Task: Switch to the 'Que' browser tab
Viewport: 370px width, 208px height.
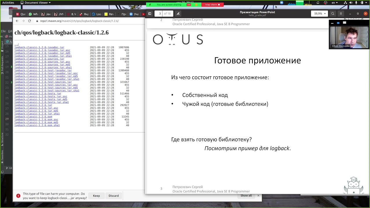Action: point(21,14)
